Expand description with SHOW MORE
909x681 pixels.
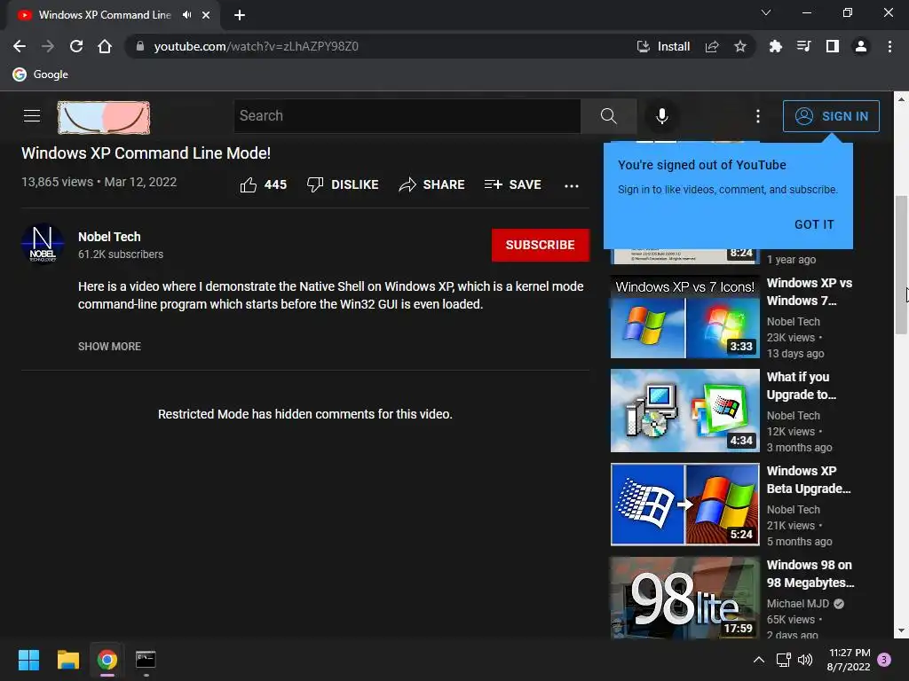[109, 347]
